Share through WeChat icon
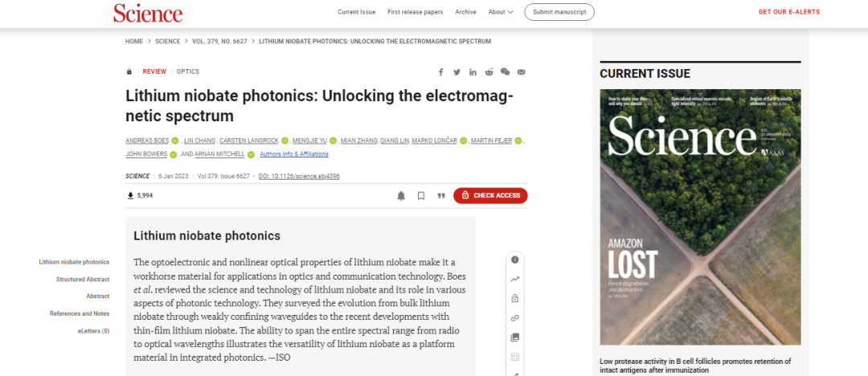This screenshot has height=376, width=868. click(x=505, y=72)
